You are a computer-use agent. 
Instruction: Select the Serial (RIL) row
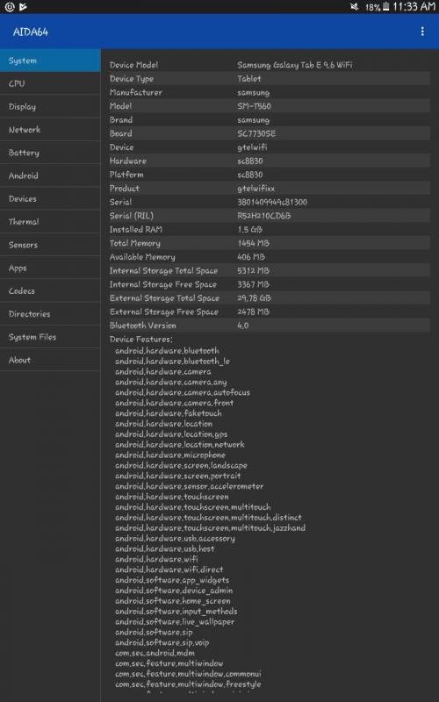click(x=270, y=216)
